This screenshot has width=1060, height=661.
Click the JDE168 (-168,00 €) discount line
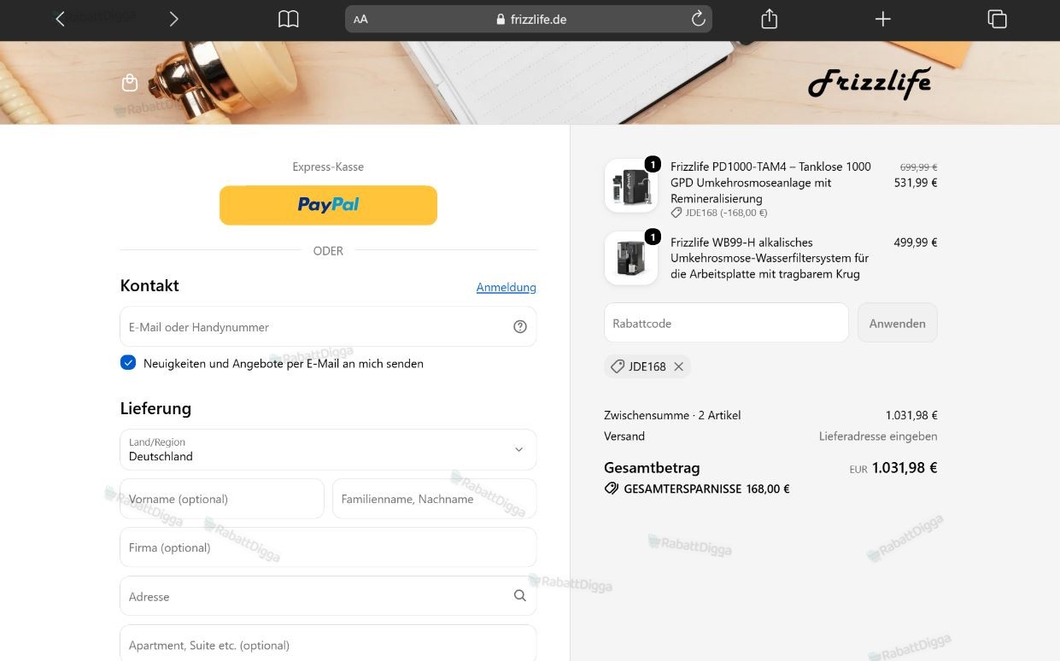pyautogui.click(x=719, y=213)
